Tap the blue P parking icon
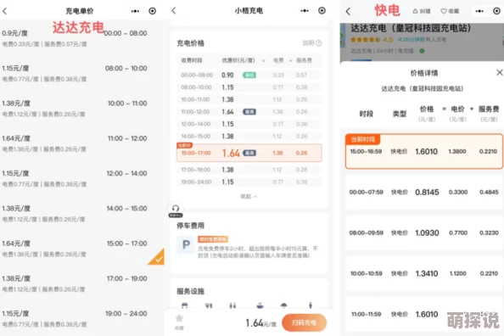This screenshot has height=336, width=504. point(186,245)
